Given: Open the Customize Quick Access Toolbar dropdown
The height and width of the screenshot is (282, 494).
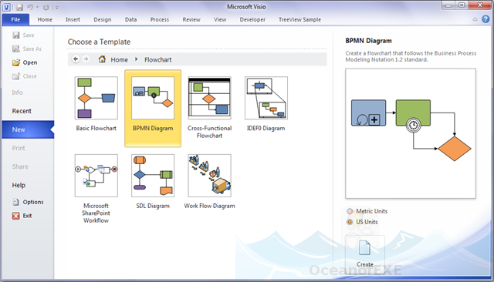Looking at the screenshot, I should pos(56,7).
